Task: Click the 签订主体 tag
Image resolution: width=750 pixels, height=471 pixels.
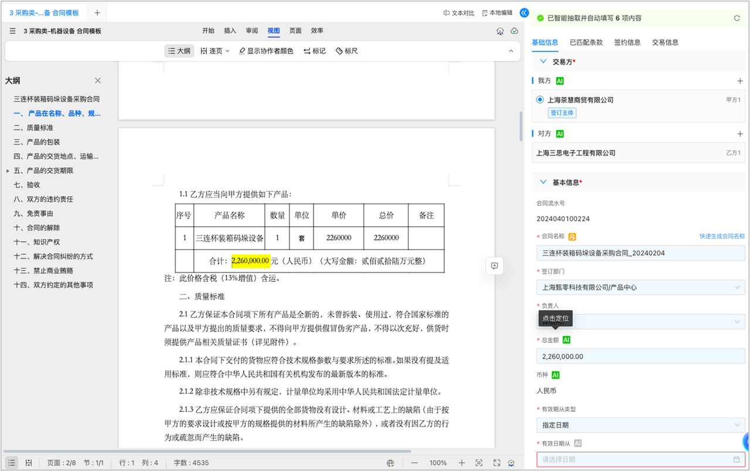Action: point(562,112)
